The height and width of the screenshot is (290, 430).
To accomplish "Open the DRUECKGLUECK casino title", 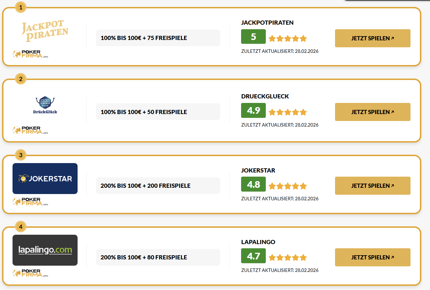I will tap(265, 96).
